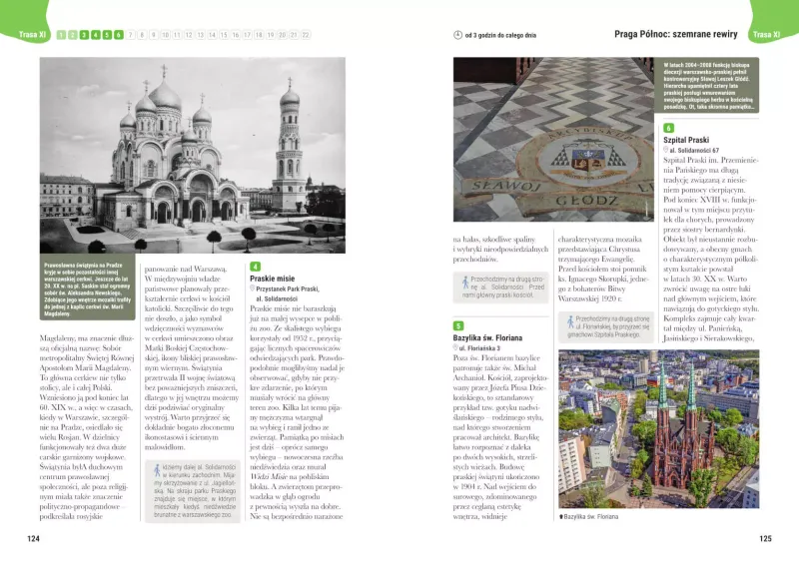This screenshot has width=799, height=575.
Task: Click the location pin next to Przystanek Park Praski
Action: (x=252, y=288)
